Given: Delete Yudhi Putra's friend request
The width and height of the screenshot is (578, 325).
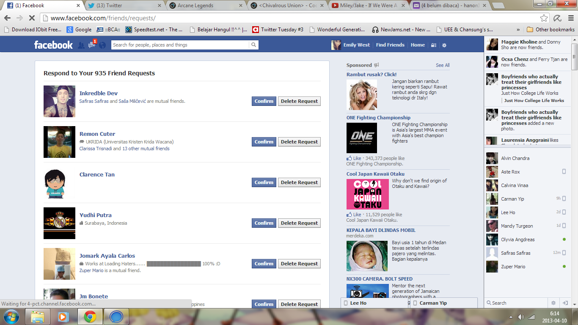Looking at the screenshot, I should 299,223.
